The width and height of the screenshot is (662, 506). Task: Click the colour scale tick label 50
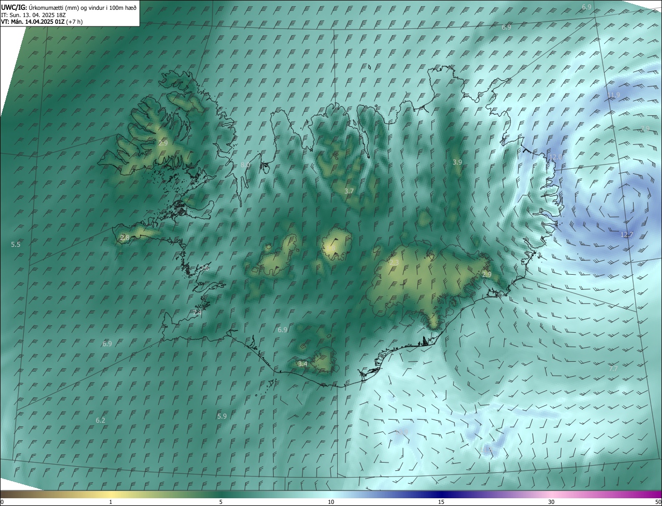[x=658, y=502]
